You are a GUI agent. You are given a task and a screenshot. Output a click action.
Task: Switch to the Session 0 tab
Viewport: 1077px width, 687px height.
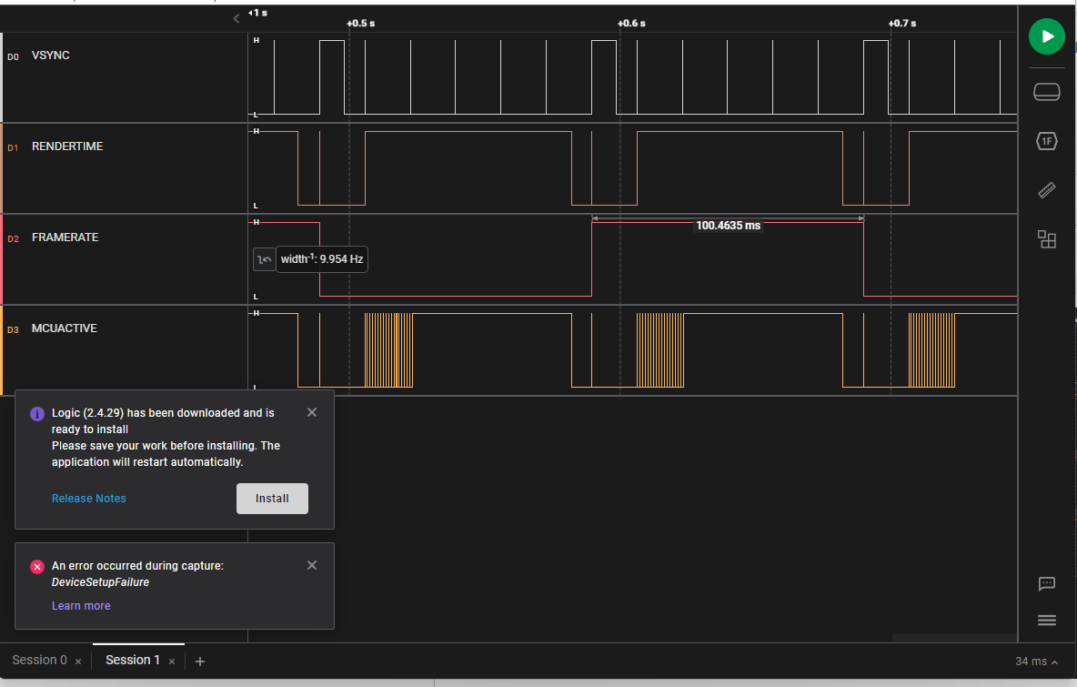click(38, 660)
